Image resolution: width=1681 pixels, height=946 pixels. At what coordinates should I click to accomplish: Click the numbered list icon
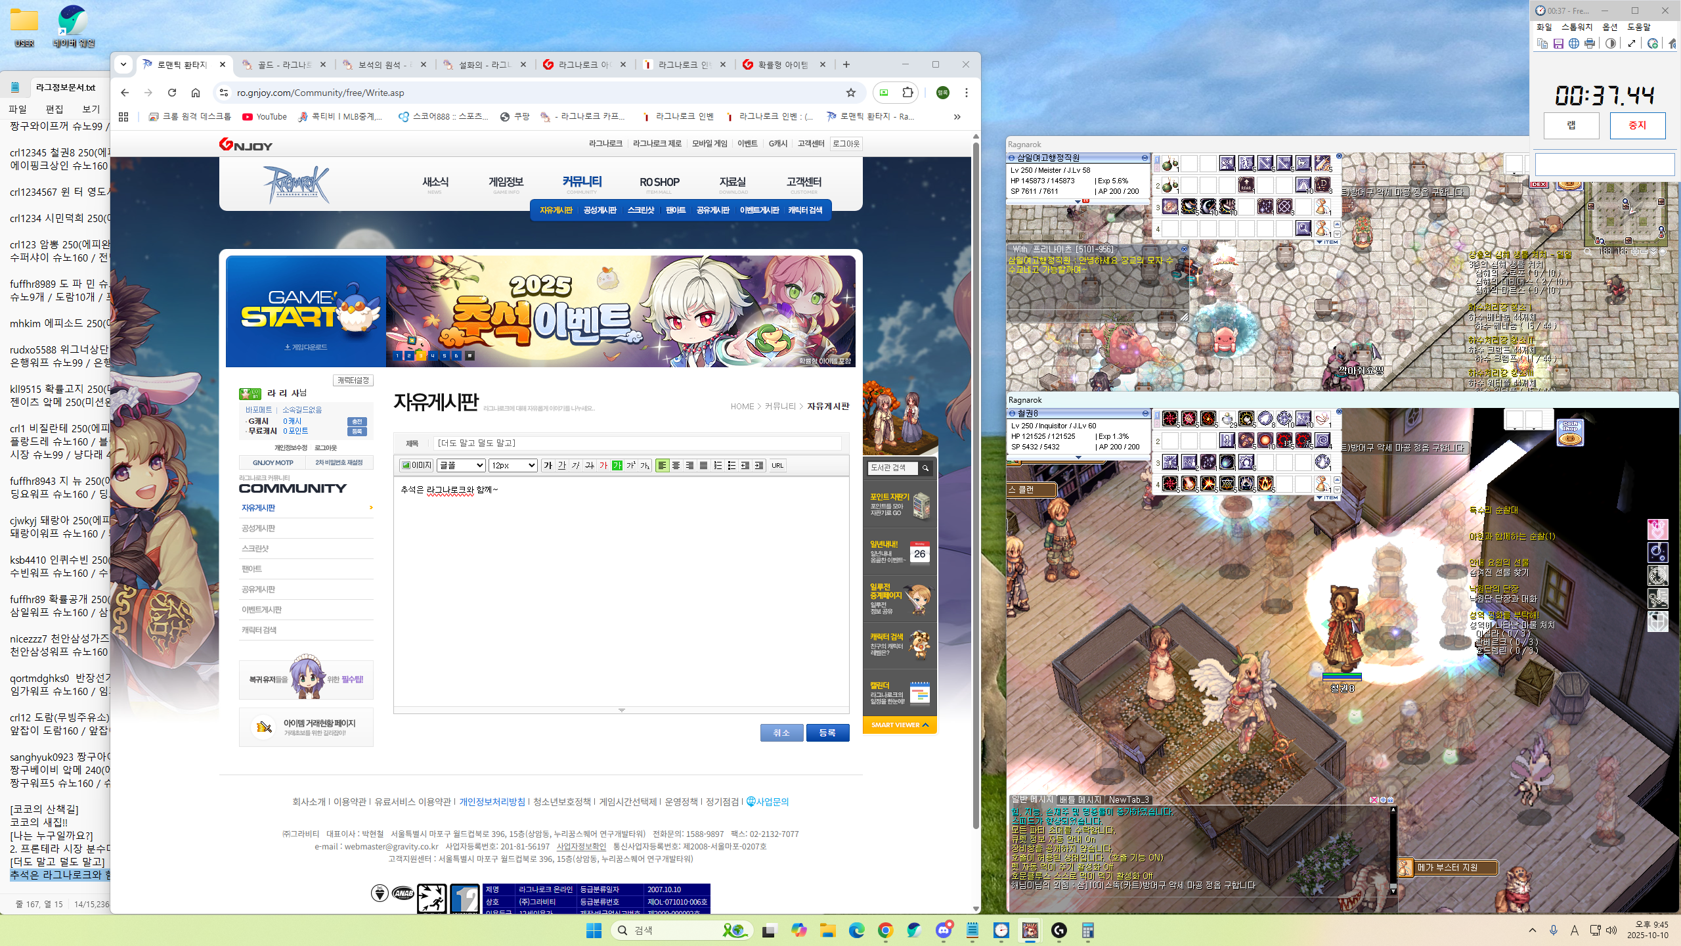718,465
